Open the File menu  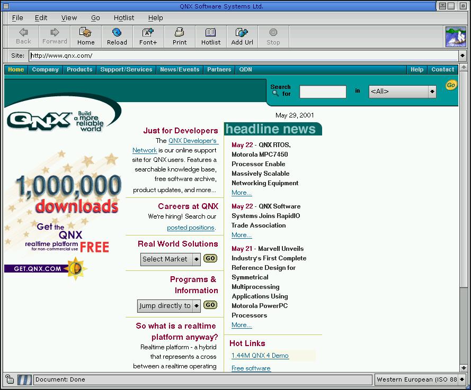(x=17, y=18)
